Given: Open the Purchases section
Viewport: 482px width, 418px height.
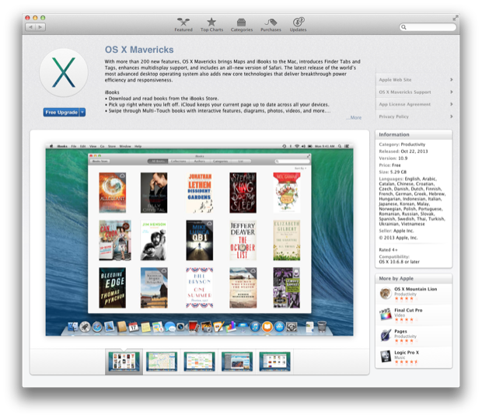Looking at the screenshot, I should click(271, 25).
